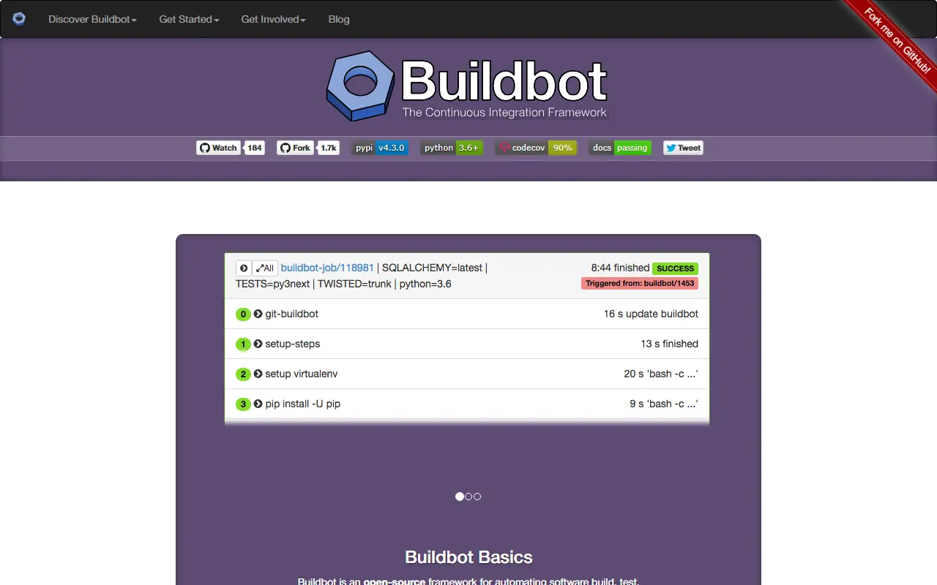Click the expand All steps button

click(x=265, y=268)
